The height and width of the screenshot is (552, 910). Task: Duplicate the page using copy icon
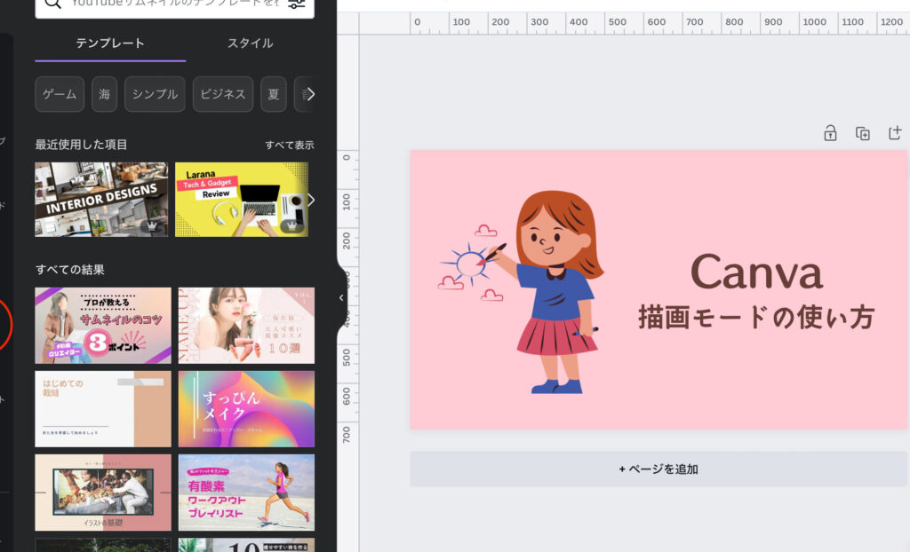click(862, 133)
